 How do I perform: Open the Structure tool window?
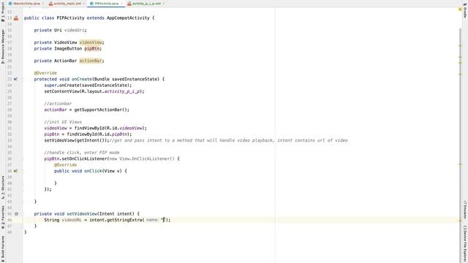click(x=3, y=188)
